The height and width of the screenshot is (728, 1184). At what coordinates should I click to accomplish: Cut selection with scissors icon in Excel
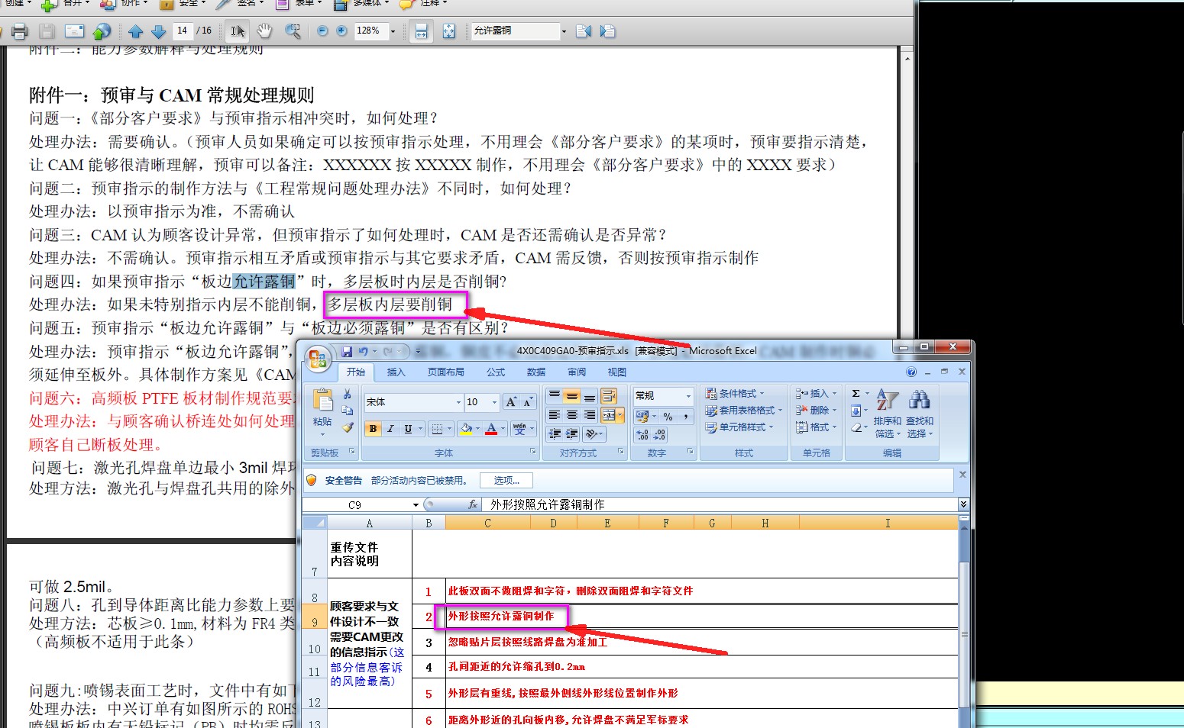tap(348, 394)
